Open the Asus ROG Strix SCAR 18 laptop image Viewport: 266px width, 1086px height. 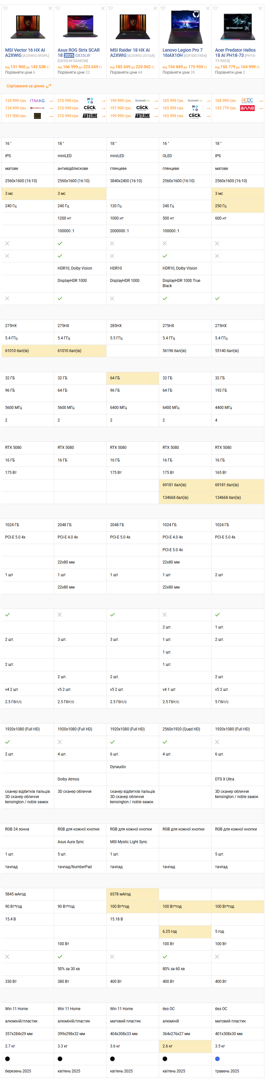[x=80, y=27]
